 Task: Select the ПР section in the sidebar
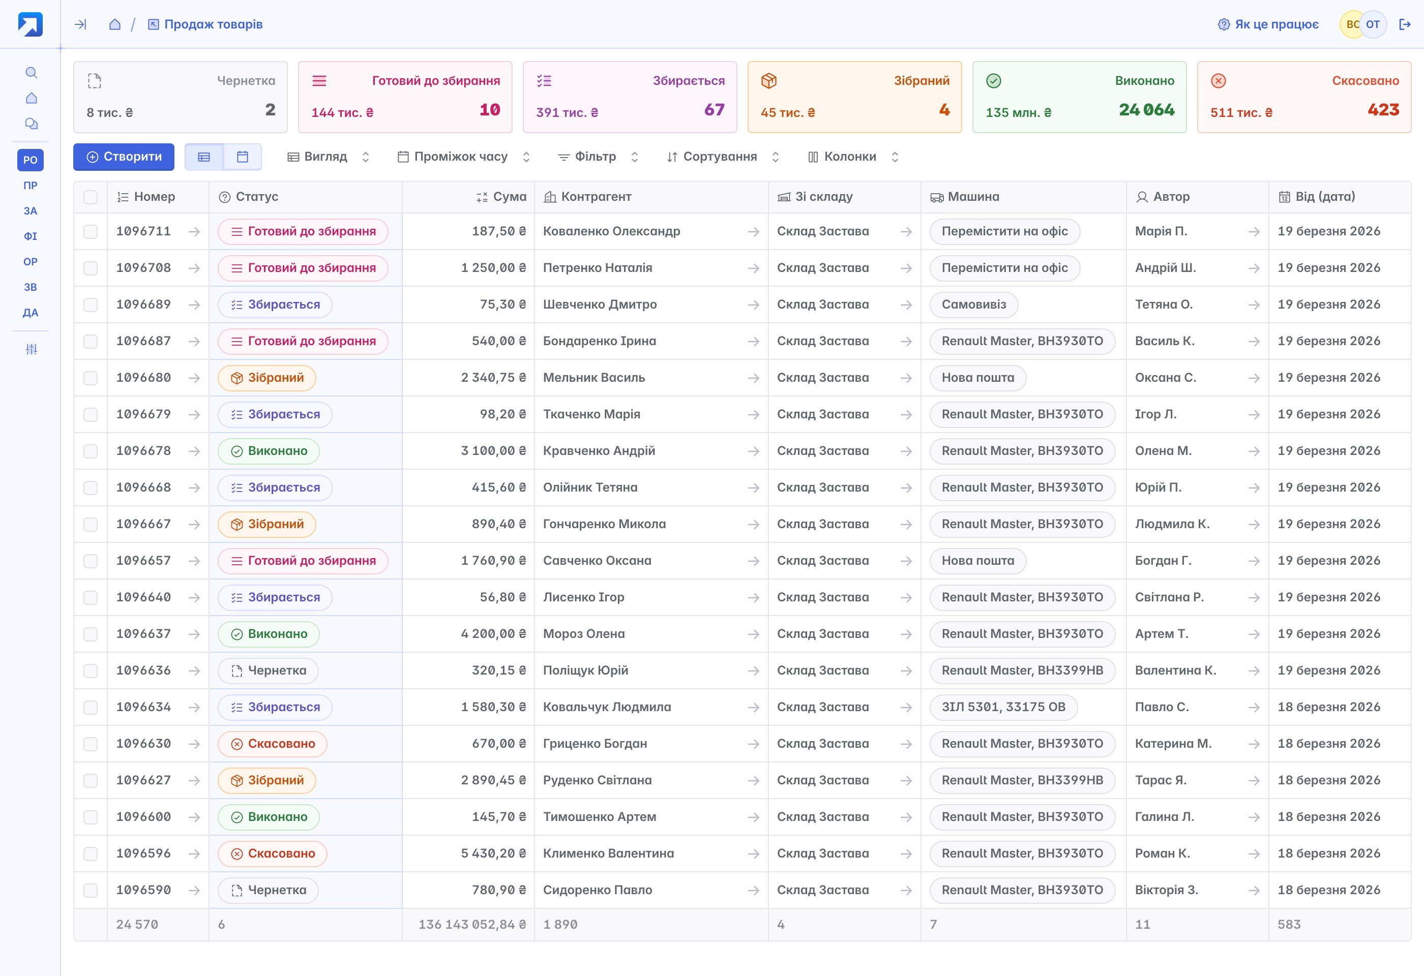click(31, 186)
